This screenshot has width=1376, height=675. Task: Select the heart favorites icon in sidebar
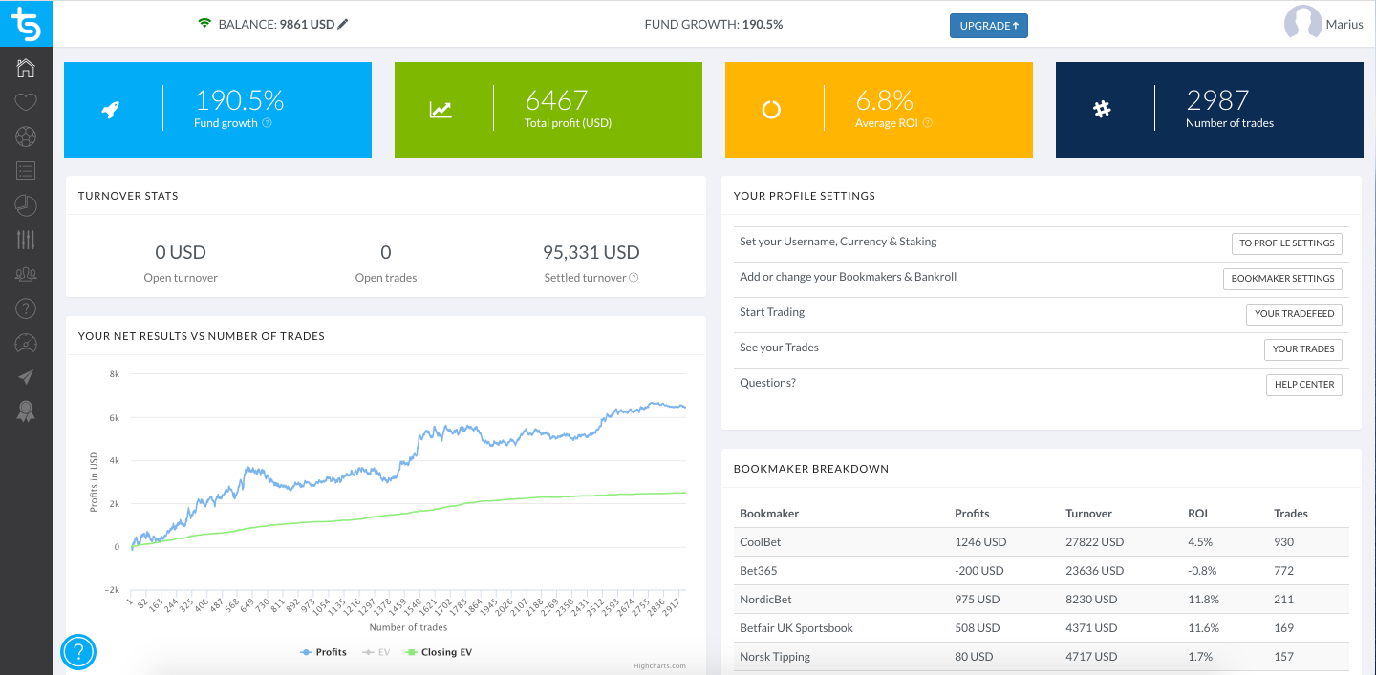[x=26, y=101]
